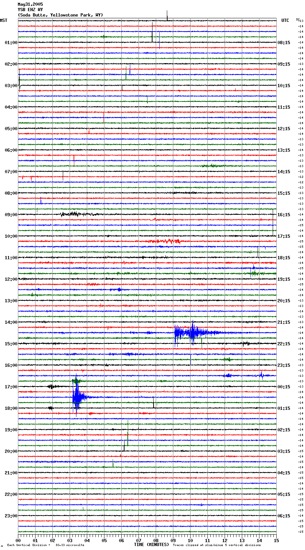Viewport: 305px width, 550px height.
Task: Select the x-axis minute tick label '05'
Action: point(104,540)
